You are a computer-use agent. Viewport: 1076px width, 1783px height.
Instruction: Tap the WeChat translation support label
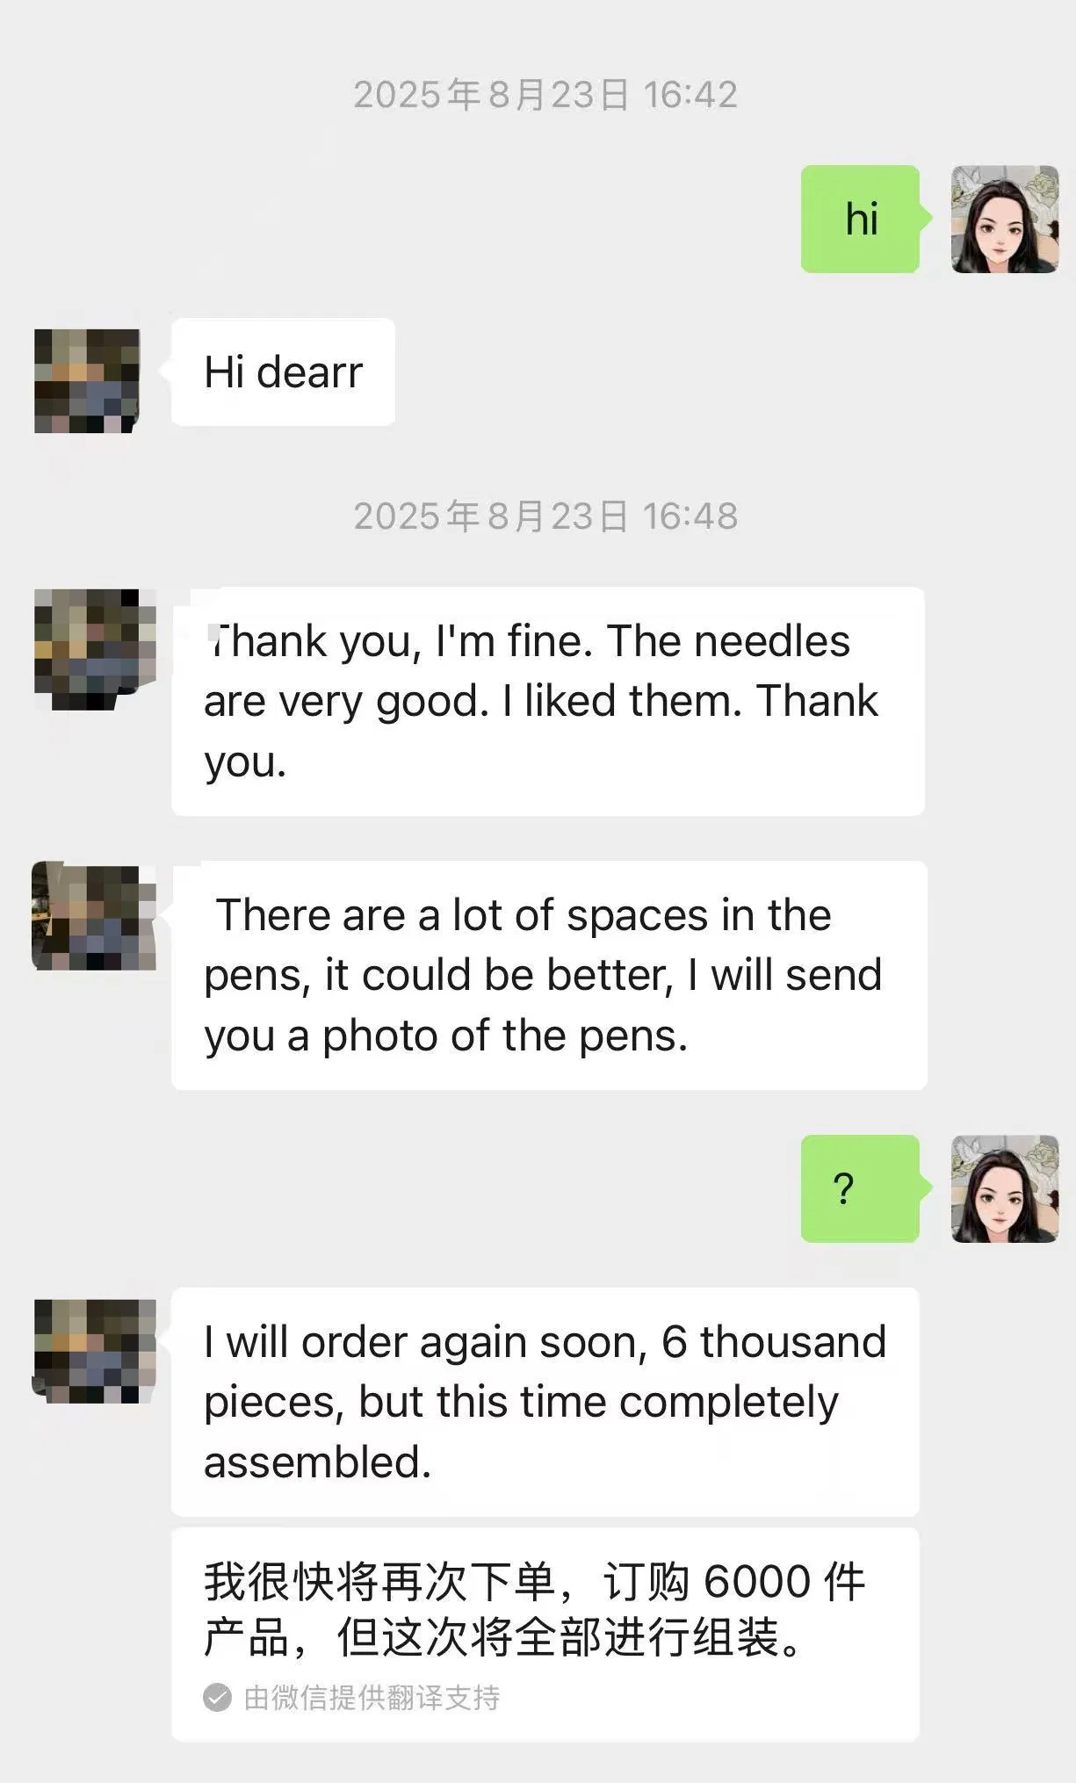[x=372, y=1698]
